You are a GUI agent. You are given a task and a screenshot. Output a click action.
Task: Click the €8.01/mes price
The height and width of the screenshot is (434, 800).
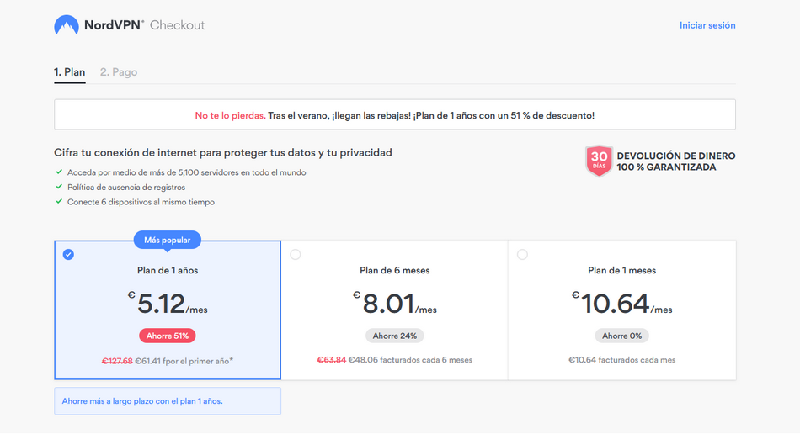394,304
